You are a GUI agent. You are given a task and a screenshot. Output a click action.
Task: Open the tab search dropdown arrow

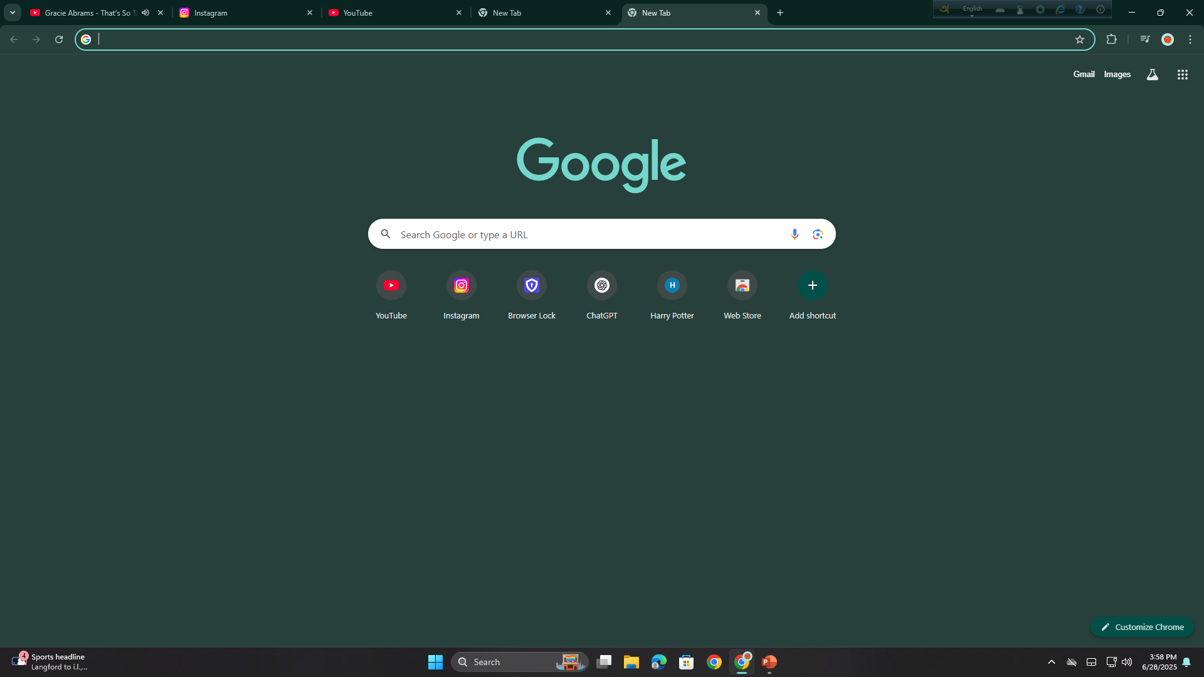(x=13, y=13)
